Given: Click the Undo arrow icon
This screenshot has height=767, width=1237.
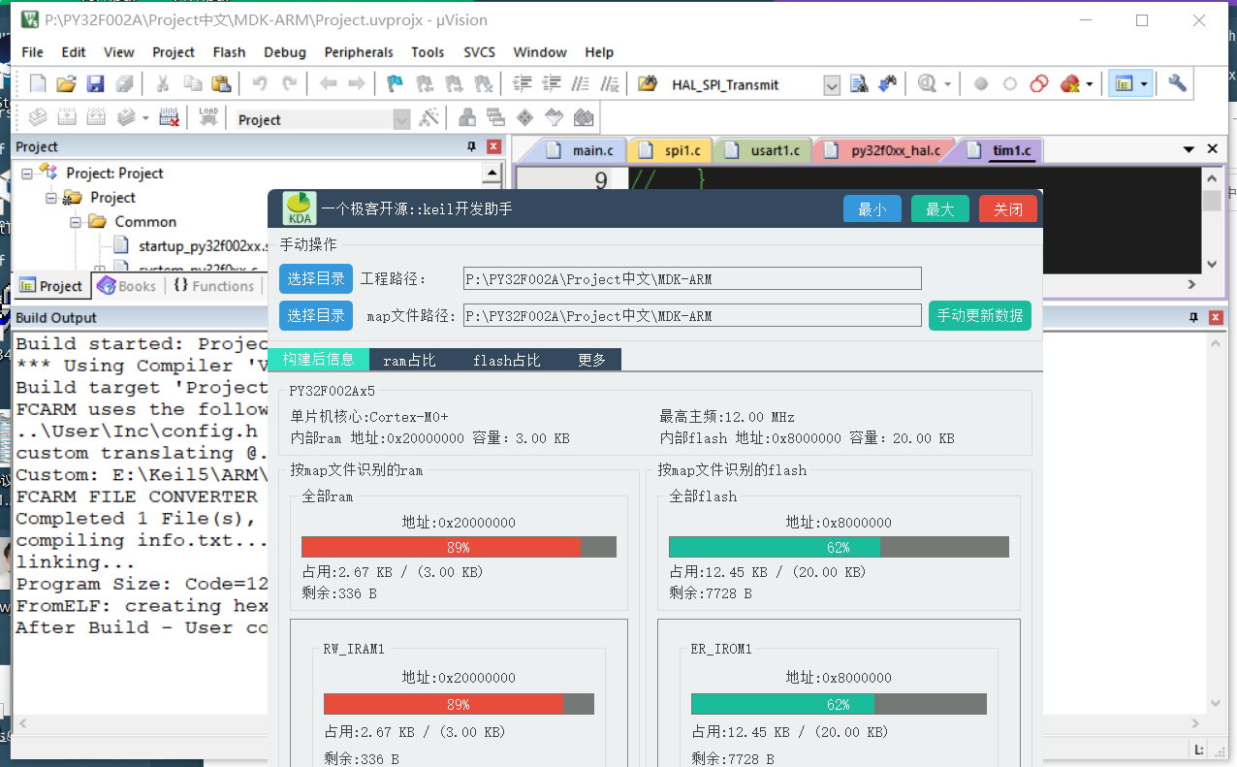Looking at the screenshot, I should (260, 84).
